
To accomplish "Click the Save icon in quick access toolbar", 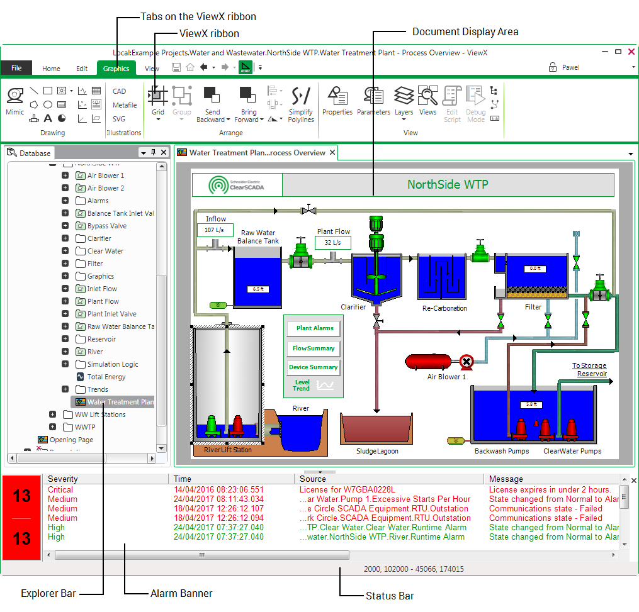I will 176,68.
